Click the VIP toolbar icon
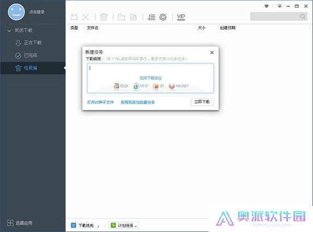The width and height of the screenshot is (313, 232). click(x=181, y=17)
